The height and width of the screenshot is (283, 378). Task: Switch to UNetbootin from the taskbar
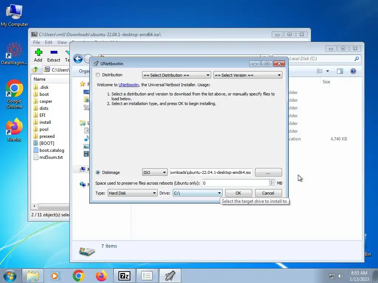pyautogui.click(x=170, y=276)
